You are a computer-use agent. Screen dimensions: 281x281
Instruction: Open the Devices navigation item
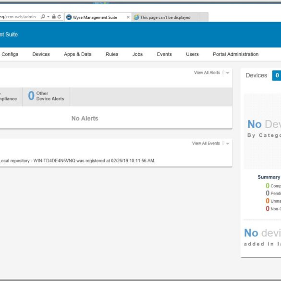pos(41,54)
